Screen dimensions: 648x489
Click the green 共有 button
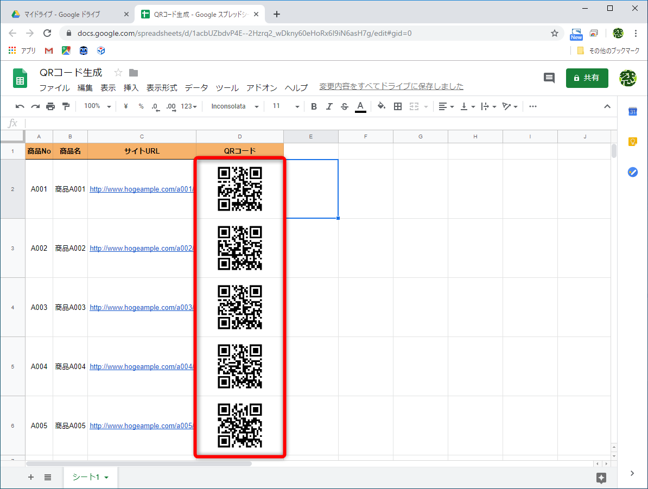coord(587,78)
